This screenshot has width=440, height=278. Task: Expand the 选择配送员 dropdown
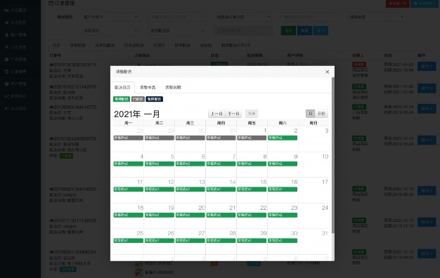coord(176,31)
